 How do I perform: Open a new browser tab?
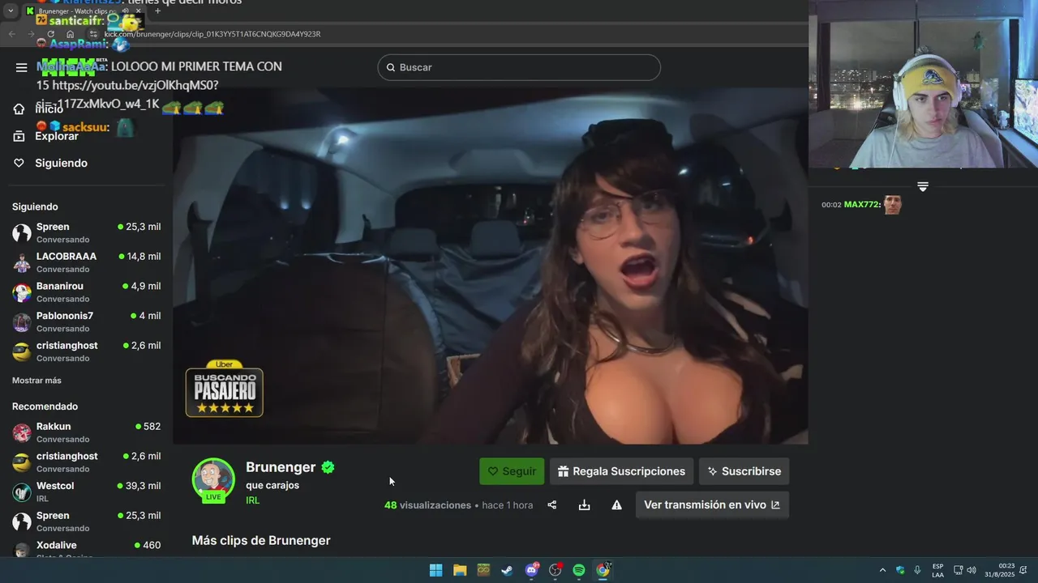157,11
